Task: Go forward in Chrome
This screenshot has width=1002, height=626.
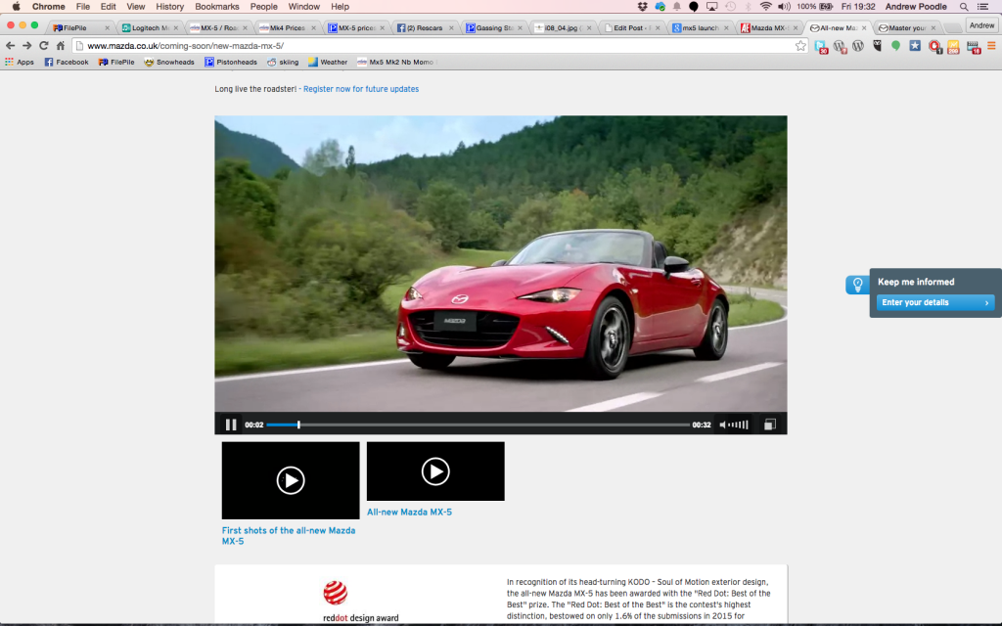Action: pos(26,45)
